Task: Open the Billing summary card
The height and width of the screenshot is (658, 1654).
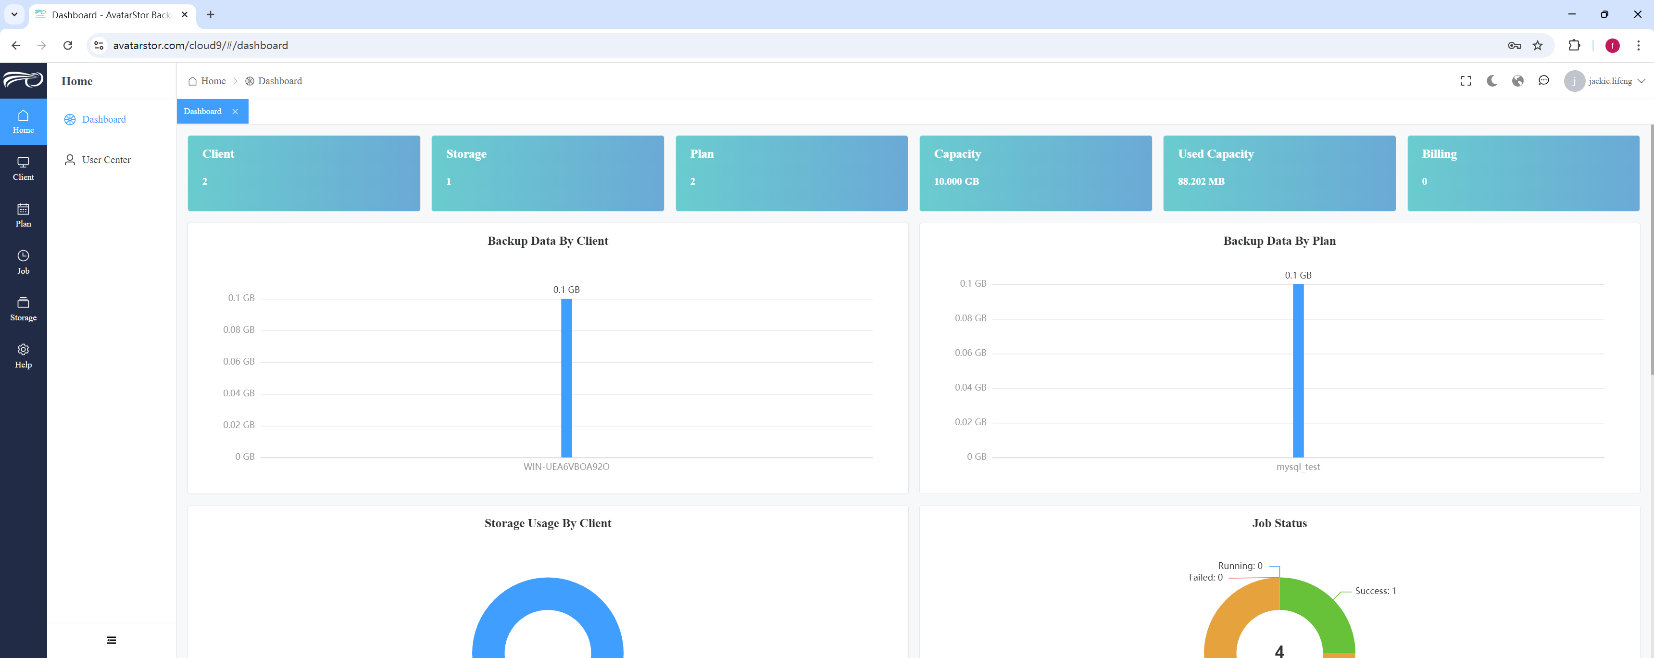Action: tap(1524, 173)
